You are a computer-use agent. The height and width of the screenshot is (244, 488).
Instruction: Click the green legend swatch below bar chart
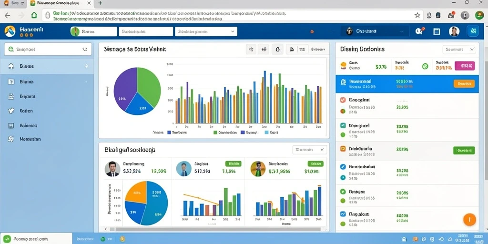[x=215, y=132]
